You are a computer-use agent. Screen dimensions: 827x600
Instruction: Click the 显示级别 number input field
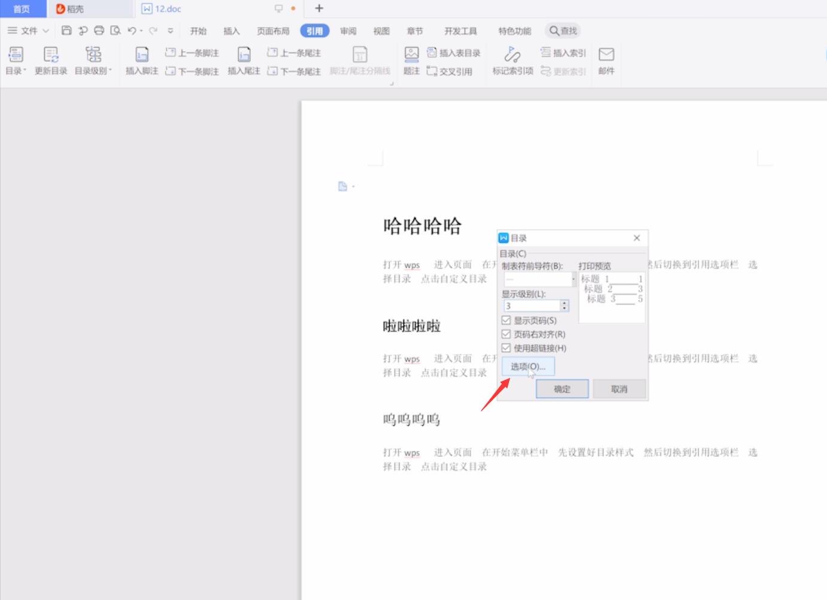tap(532, 306)
